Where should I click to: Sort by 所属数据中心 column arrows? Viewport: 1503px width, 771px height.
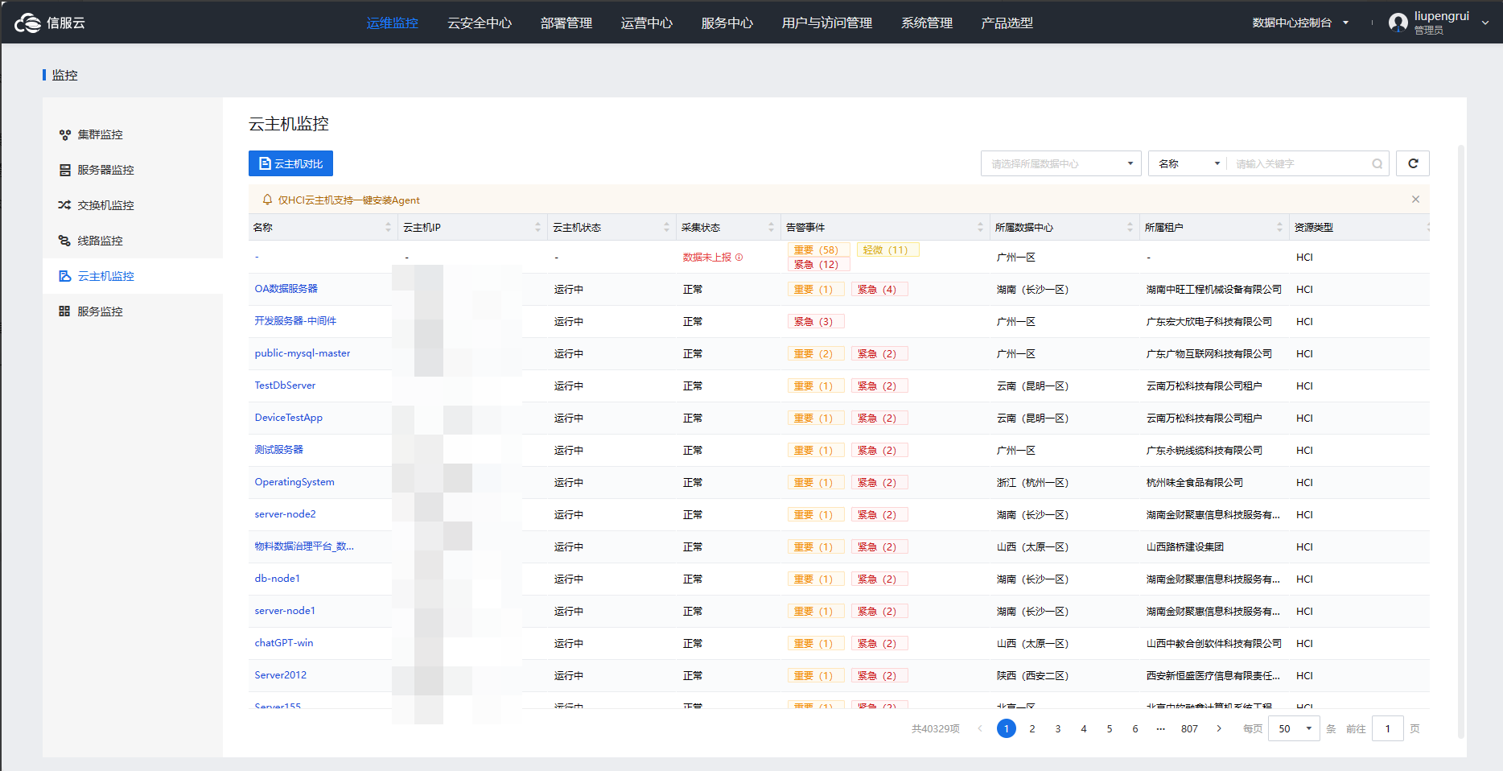click(x=1130, y=228)
